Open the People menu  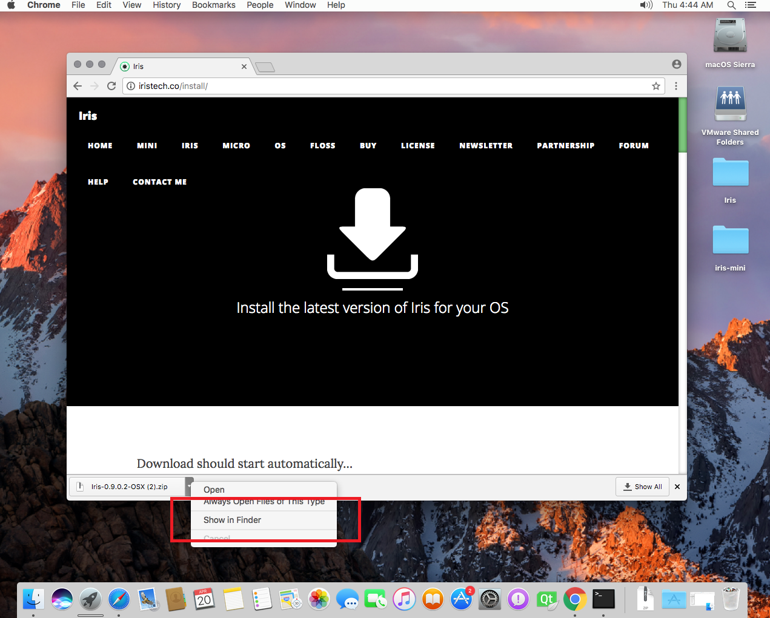260,5
